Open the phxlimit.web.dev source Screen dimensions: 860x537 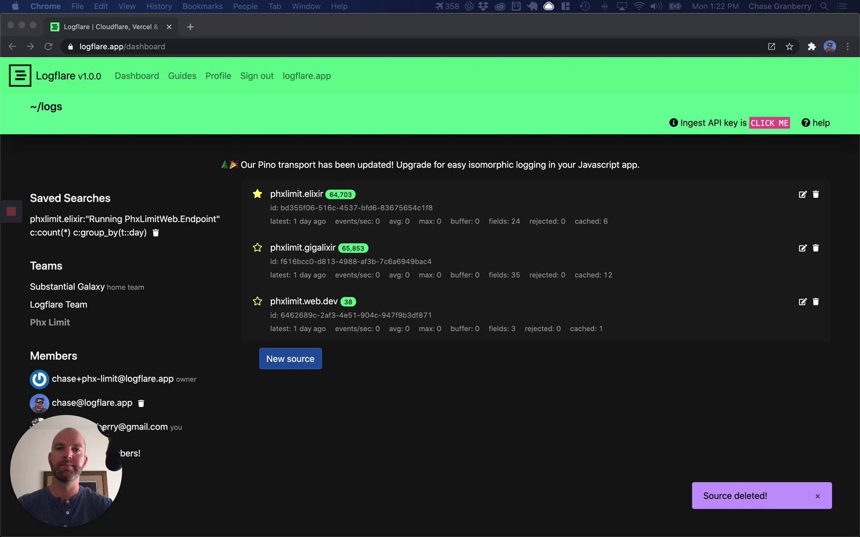tap(304, 301)
